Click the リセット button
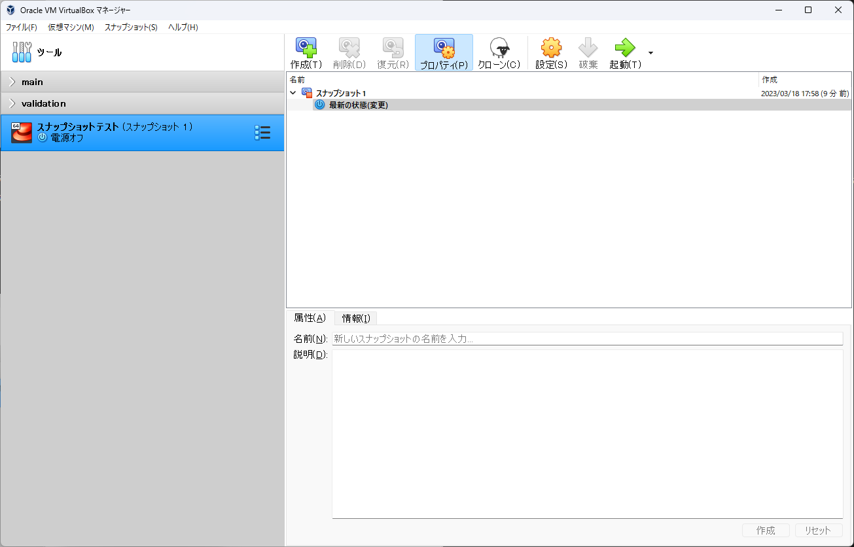This screenshot has height=547, width=854. (x=819, y=530)
